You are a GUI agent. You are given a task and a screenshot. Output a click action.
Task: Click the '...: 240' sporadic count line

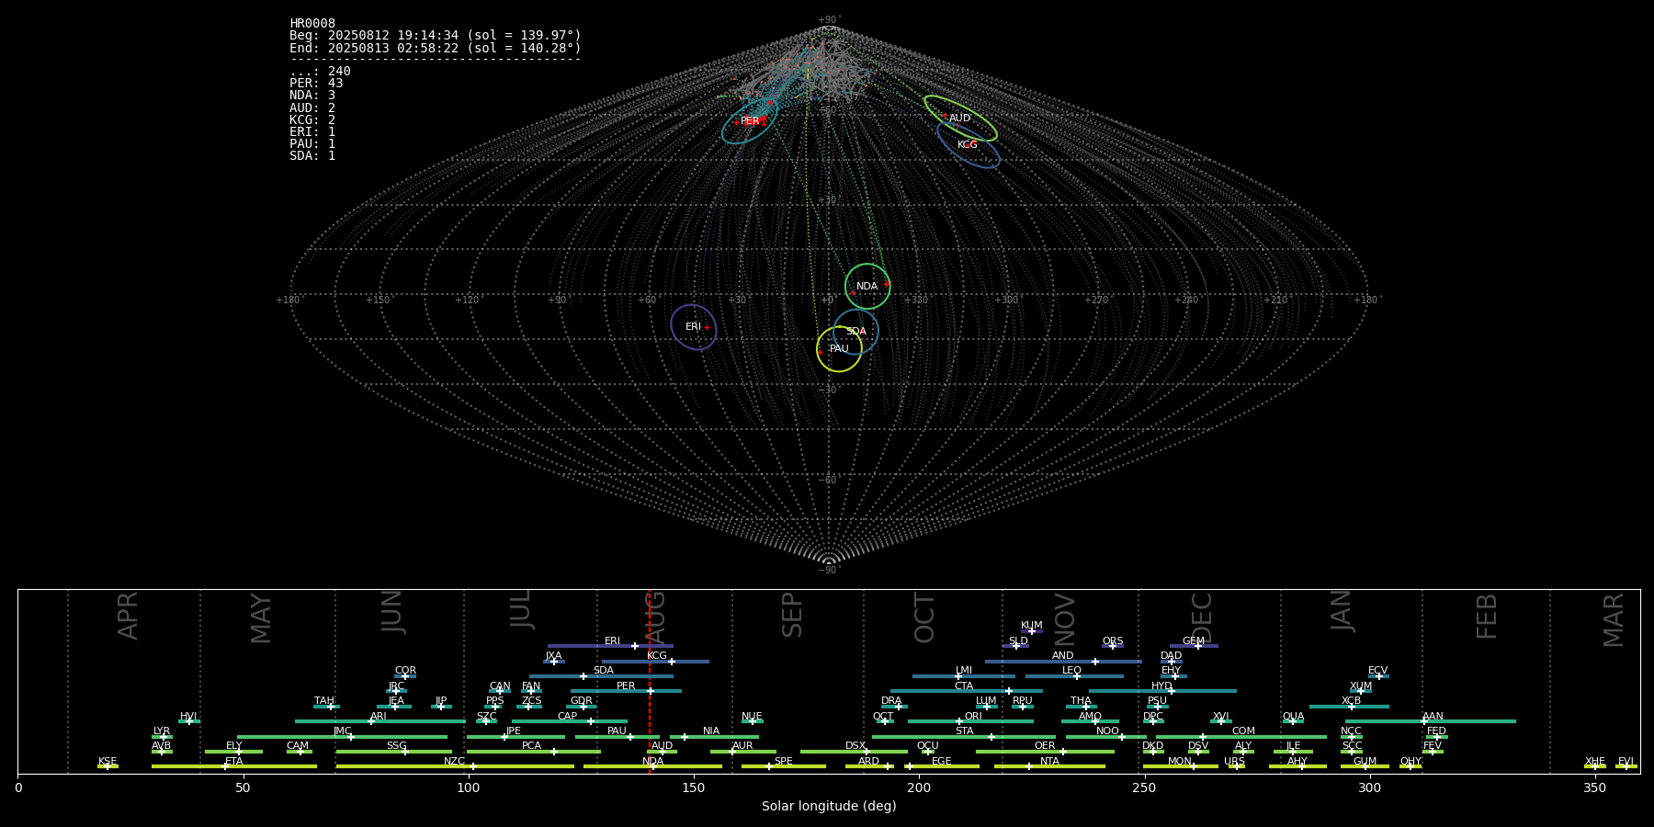320,71
